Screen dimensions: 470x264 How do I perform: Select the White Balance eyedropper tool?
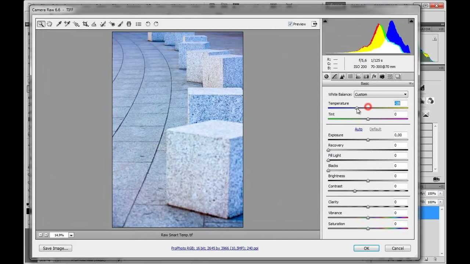click(x=59, y=24)
